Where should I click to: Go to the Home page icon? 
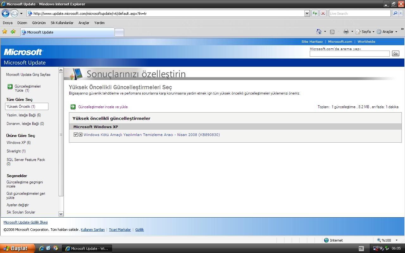pos(319,32)
